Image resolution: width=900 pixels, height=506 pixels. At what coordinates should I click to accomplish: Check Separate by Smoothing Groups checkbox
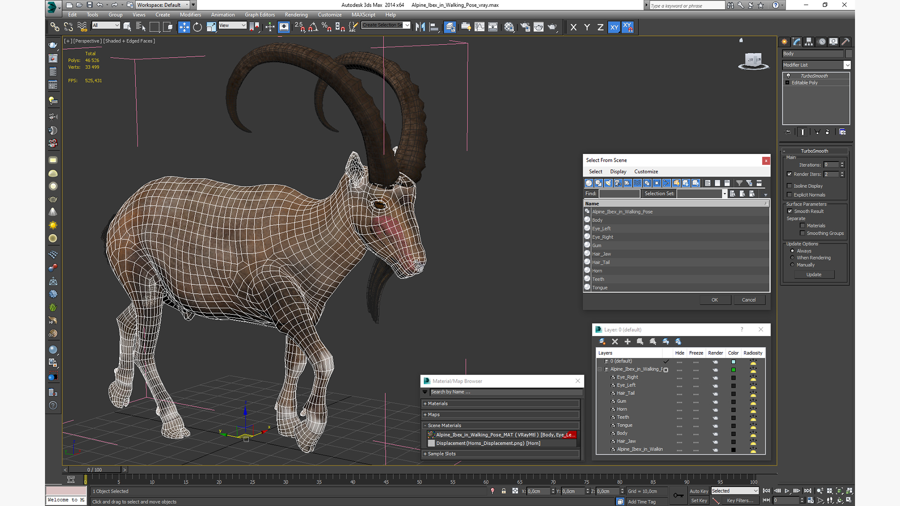point(802,233)
